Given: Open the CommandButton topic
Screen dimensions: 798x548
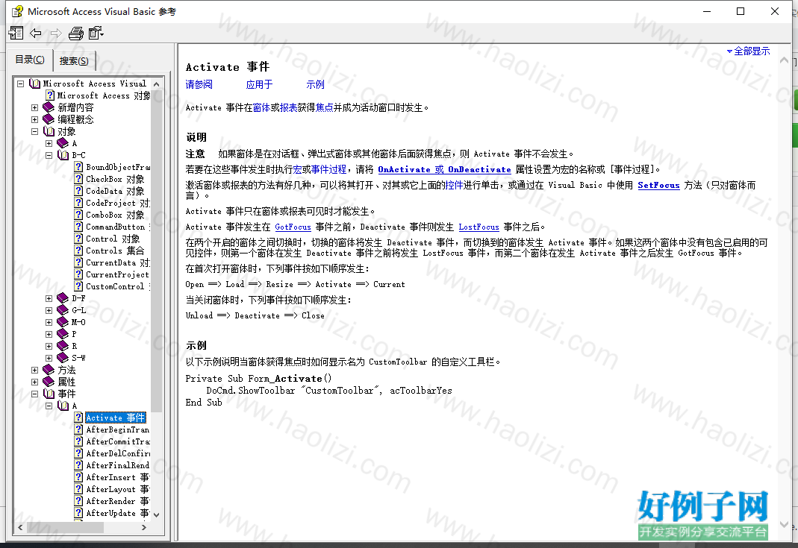Looking at the screenshot, I should pos(117,227).
